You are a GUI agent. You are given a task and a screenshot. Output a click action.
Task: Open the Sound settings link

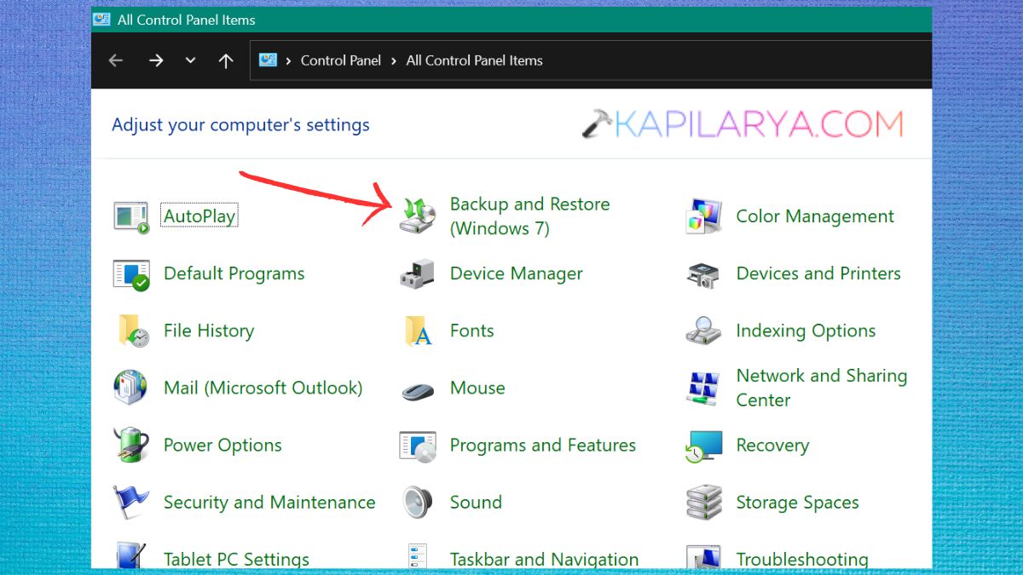[x=476, y=503]
